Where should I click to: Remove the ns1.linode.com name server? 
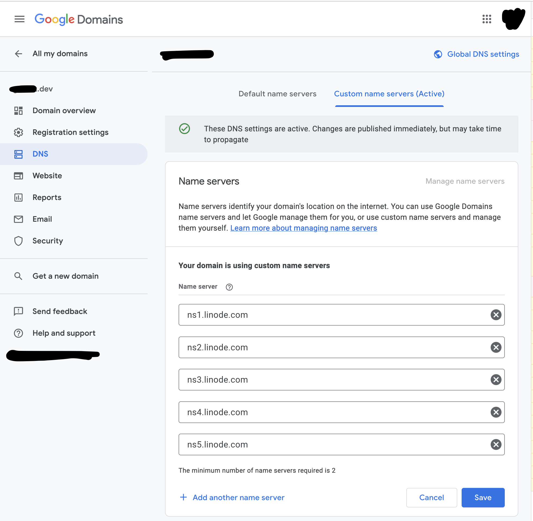(496, 315)
